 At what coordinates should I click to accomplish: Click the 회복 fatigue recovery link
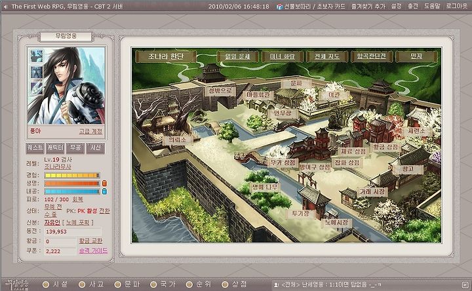point(77,199)
